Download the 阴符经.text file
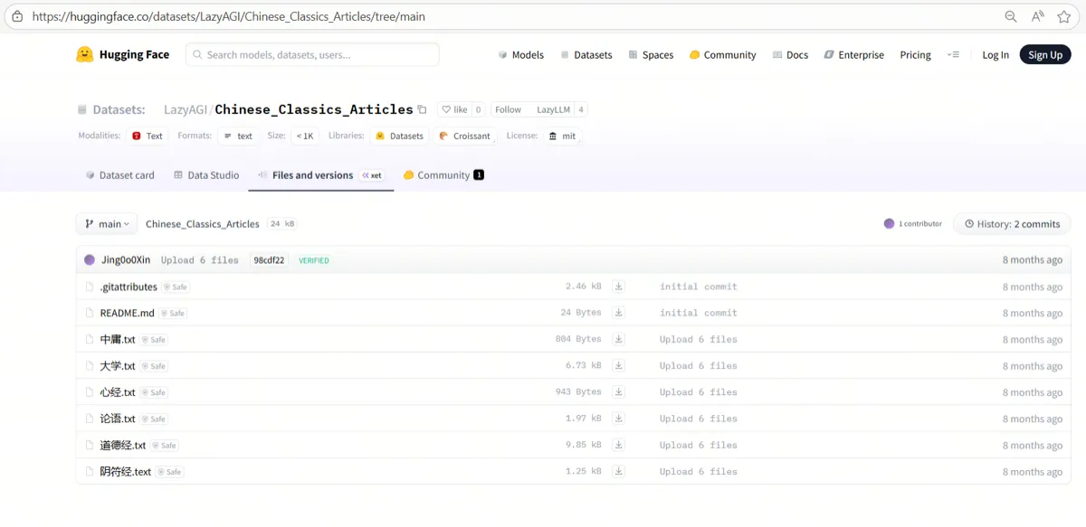 (x=618, y=471)
